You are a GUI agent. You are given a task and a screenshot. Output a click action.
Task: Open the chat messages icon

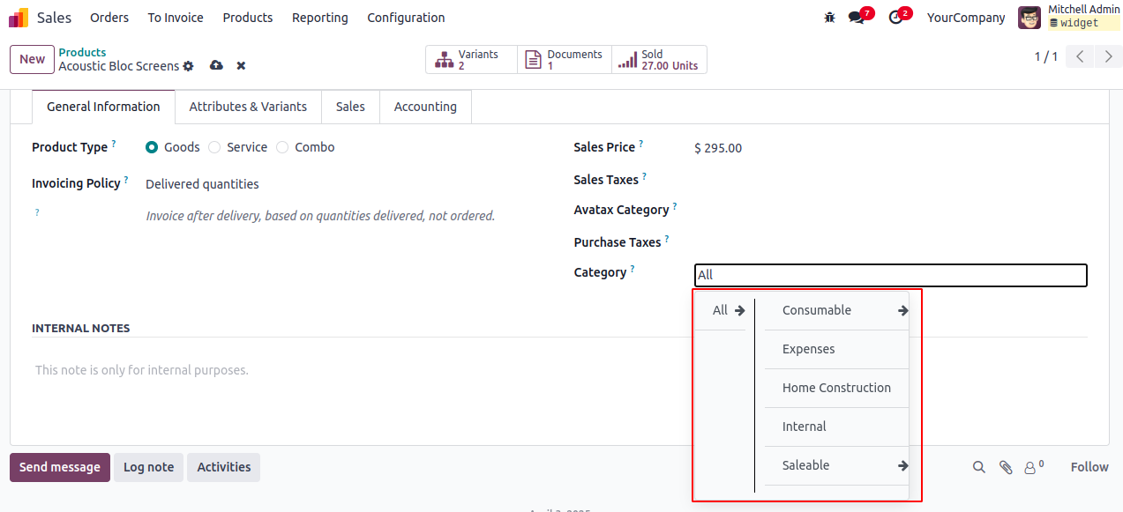tap(856, 18)
